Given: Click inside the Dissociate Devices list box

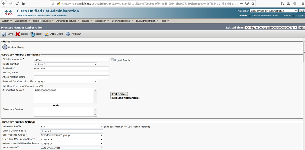Looking at the screenshot, I should pyautogui.click(x=64, y=112).
